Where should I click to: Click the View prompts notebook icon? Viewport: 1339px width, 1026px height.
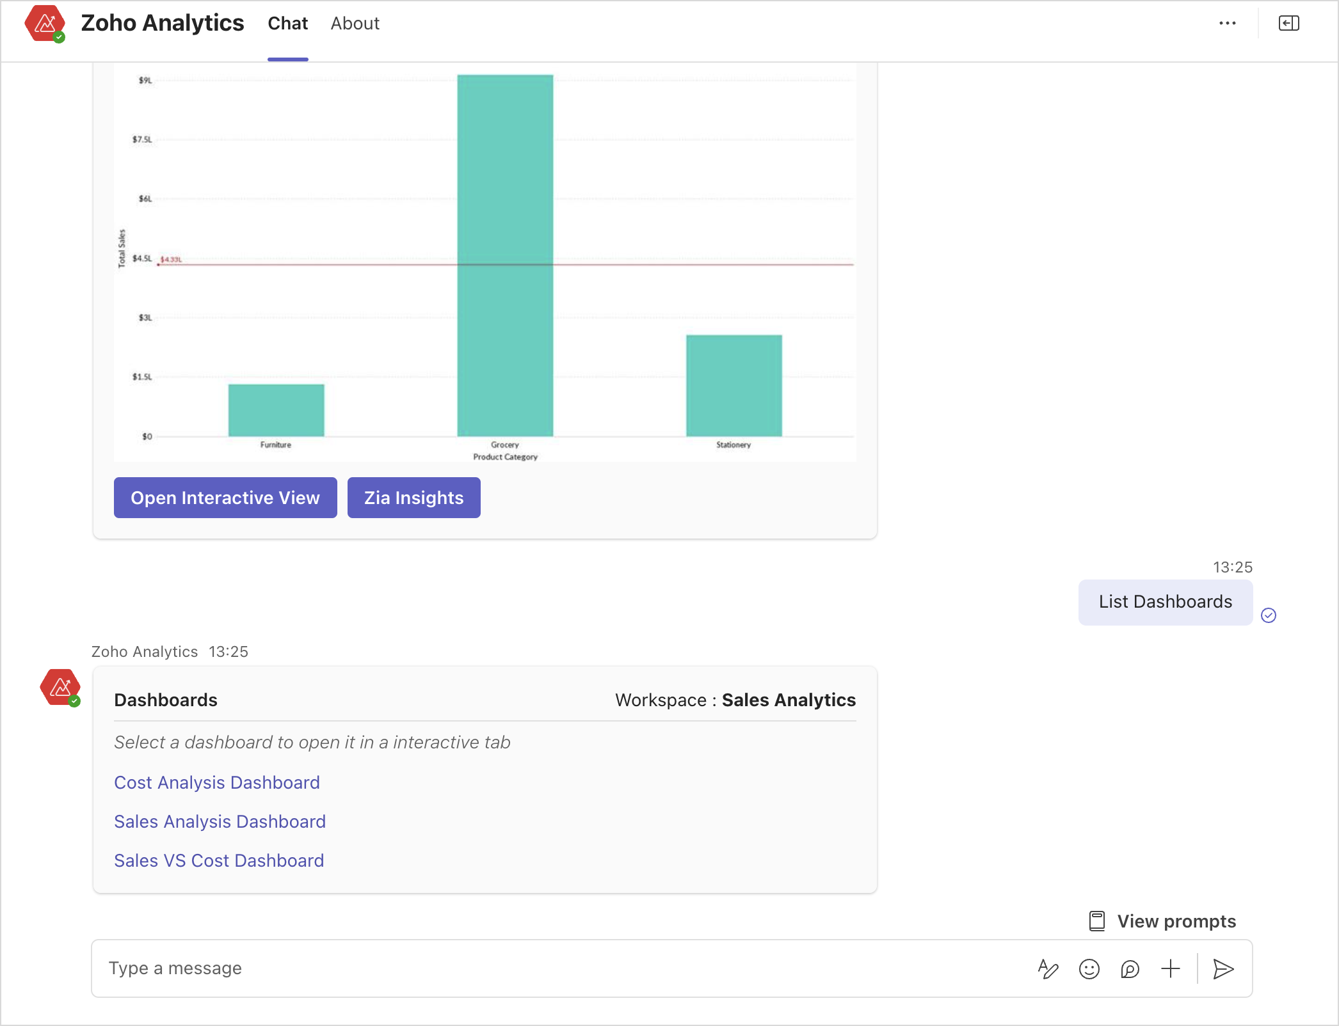coord(1096,921)
